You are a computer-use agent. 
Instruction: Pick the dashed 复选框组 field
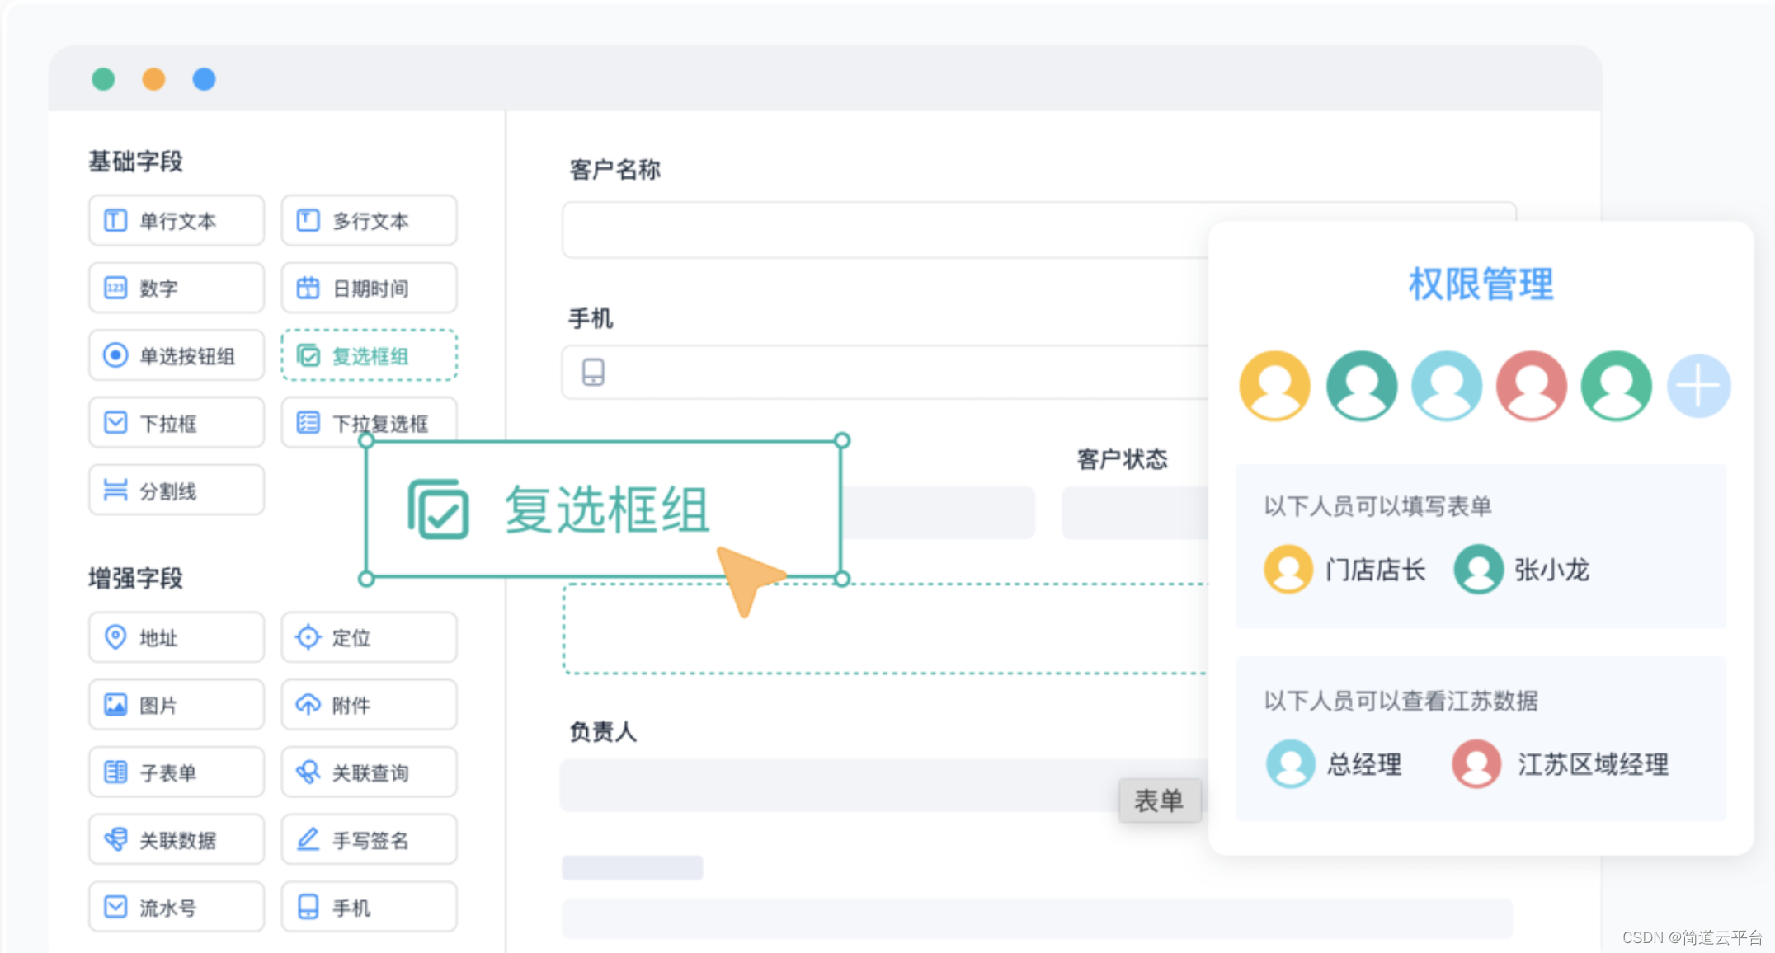[x=369, y=356]
